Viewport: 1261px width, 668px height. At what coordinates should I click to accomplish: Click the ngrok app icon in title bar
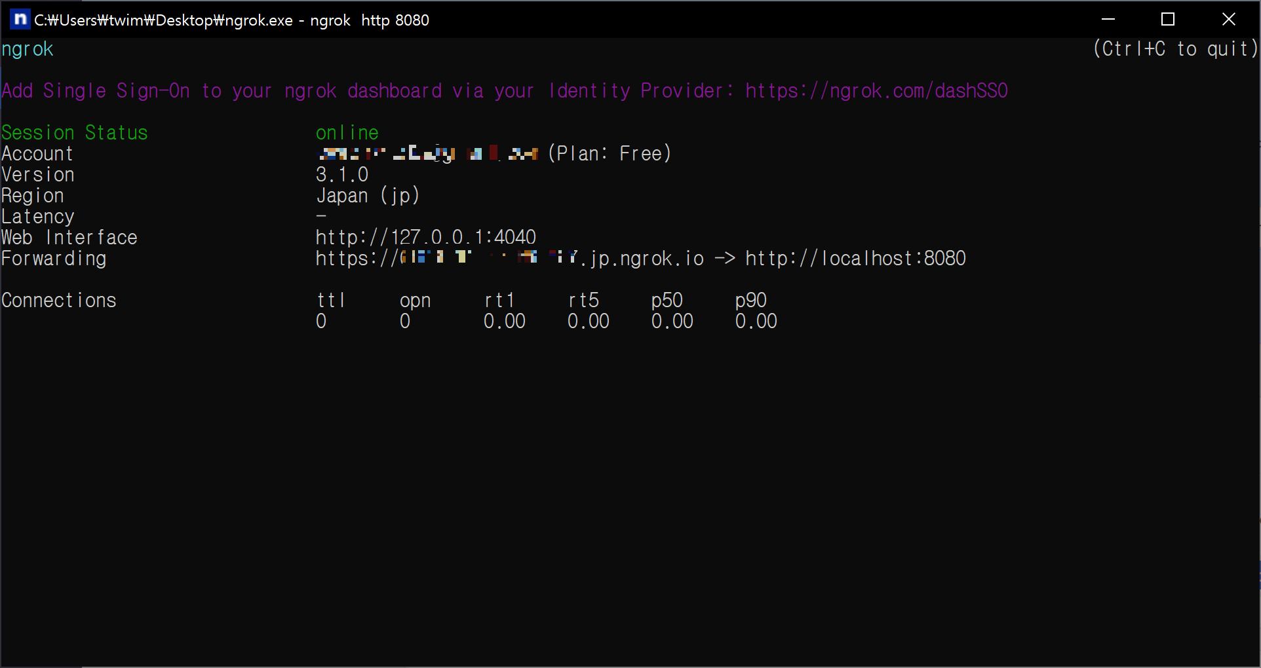(20, 20)
